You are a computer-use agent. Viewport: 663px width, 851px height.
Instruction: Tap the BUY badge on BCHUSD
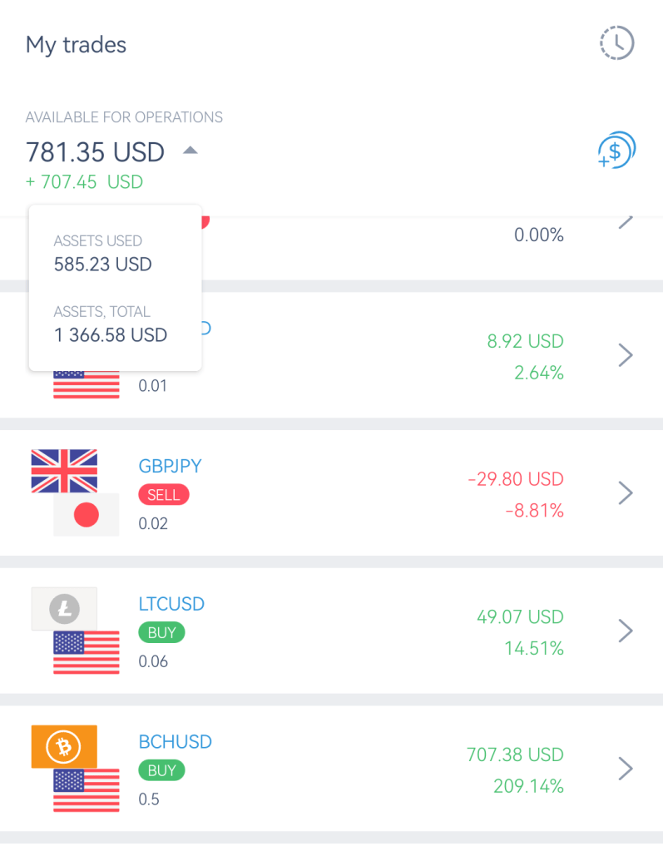pos(161,771)
